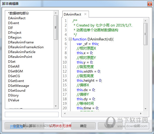This screenshot has height=134, width=154.
Task: Click the code line 'this.time = 0;'
Action: pos(88,108)
